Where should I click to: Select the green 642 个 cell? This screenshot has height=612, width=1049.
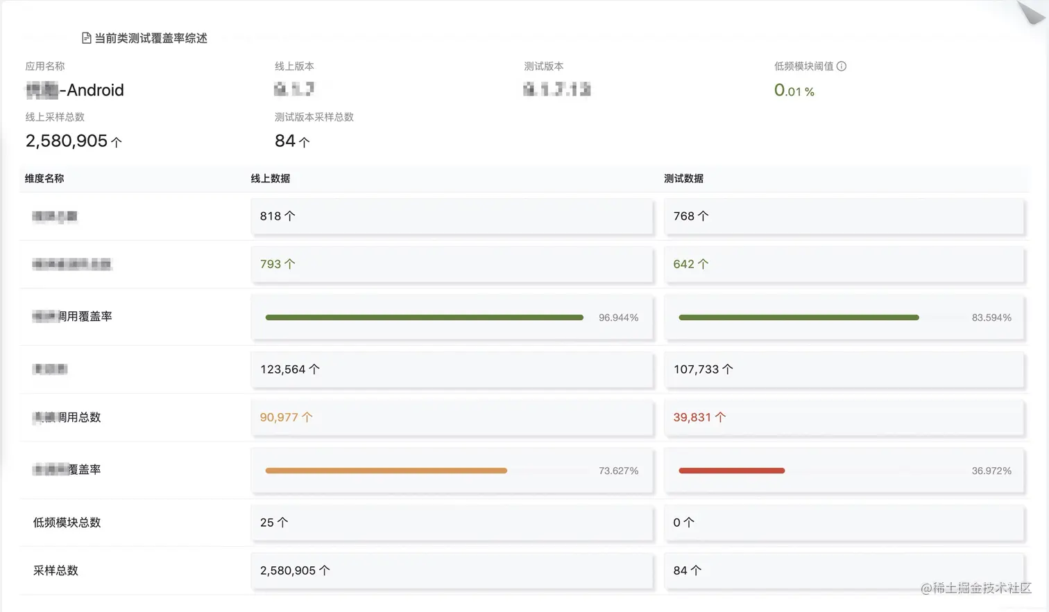(844, 264)
